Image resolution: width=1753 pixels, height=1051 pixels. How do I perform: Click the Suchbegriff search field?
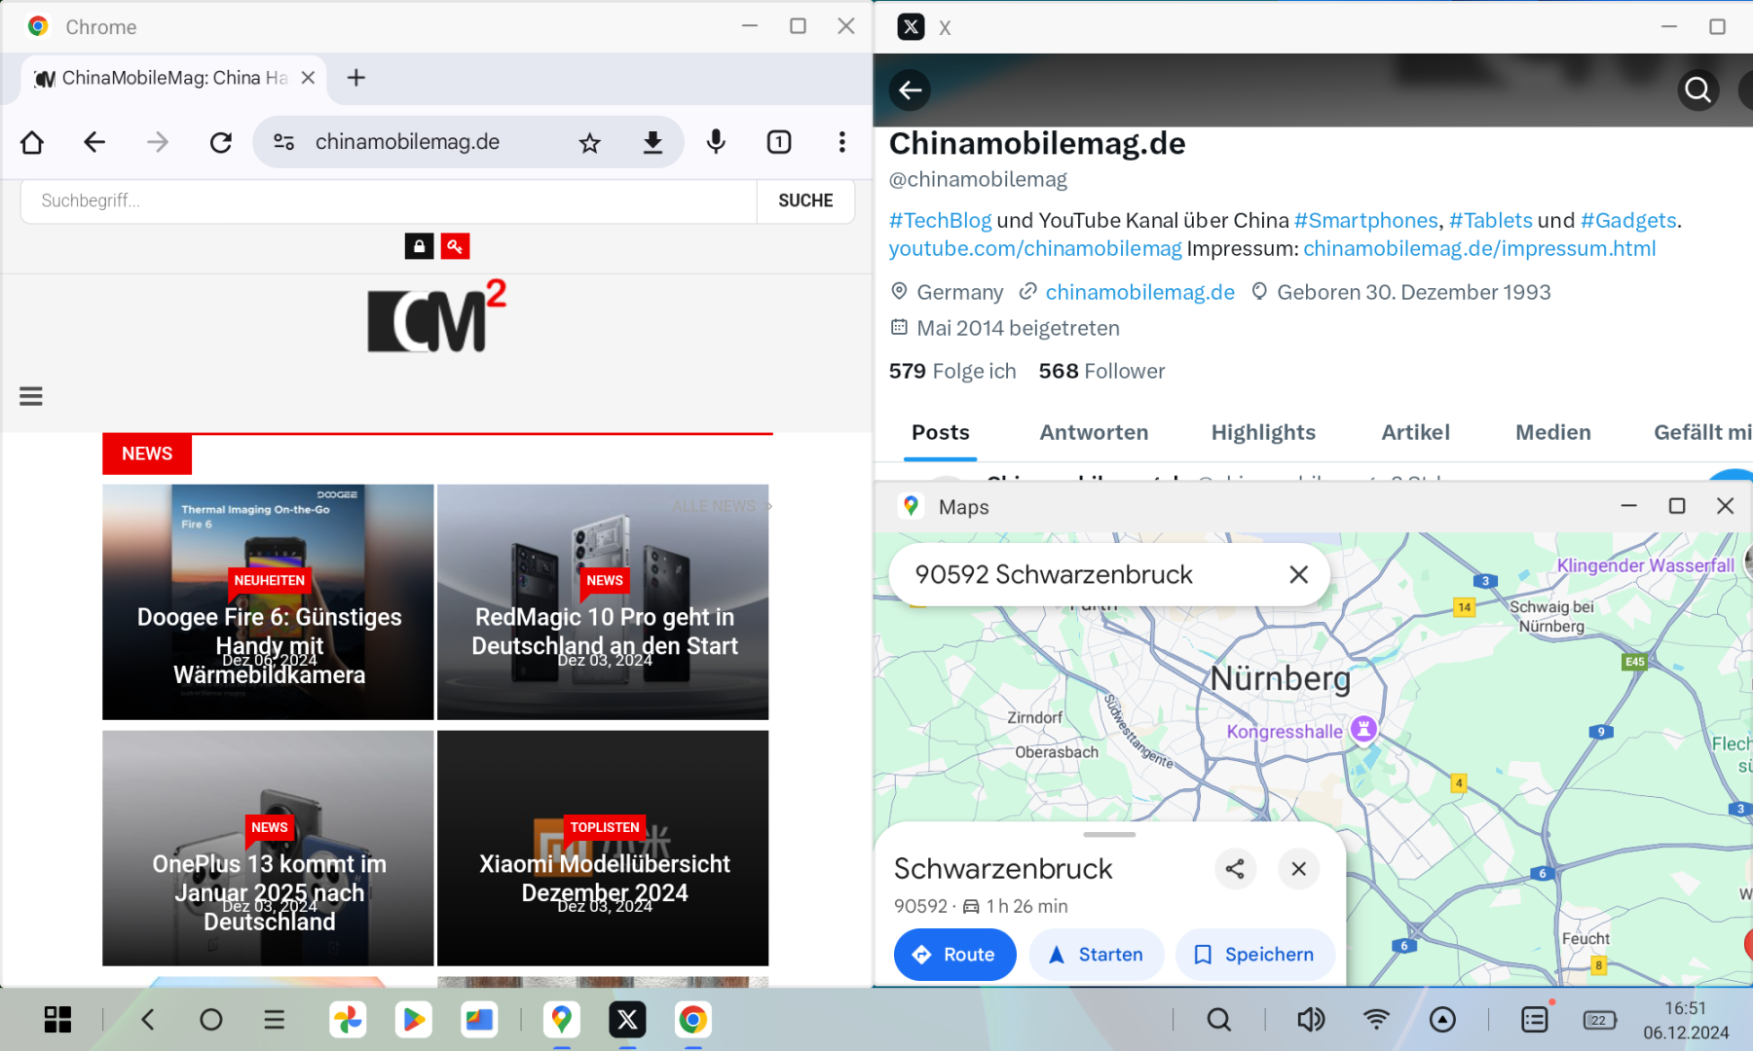[x=389, y=200]
